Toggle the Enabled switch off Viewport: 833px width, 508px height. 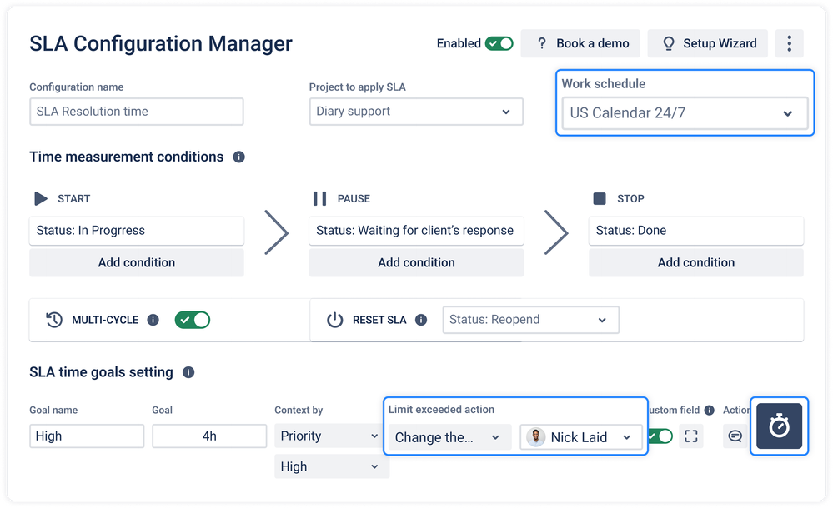499,43
